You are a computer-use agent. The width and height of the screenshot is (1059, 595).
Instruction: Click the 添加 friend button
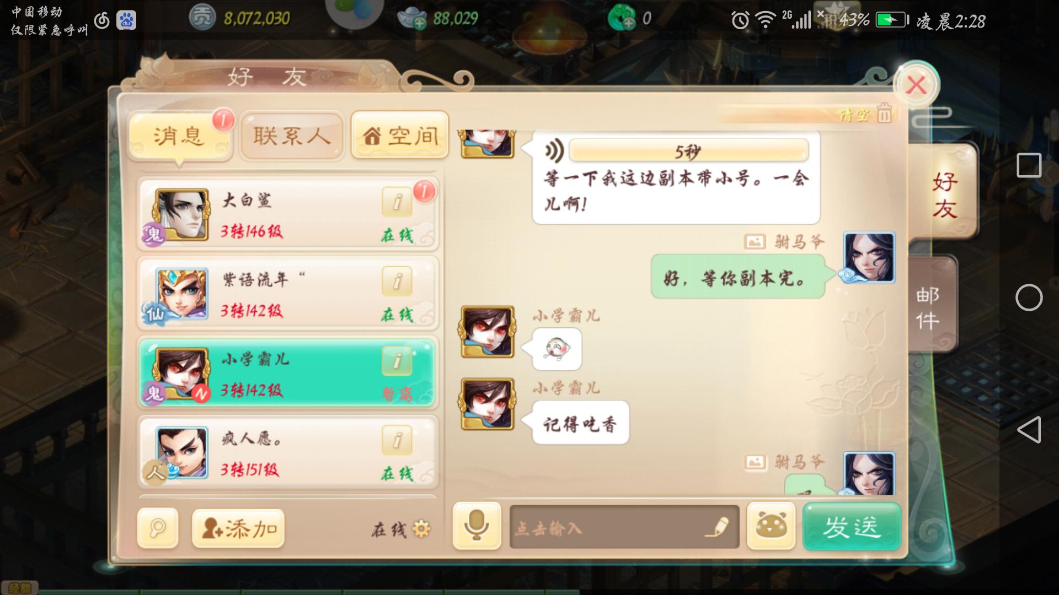pos(238,528)
